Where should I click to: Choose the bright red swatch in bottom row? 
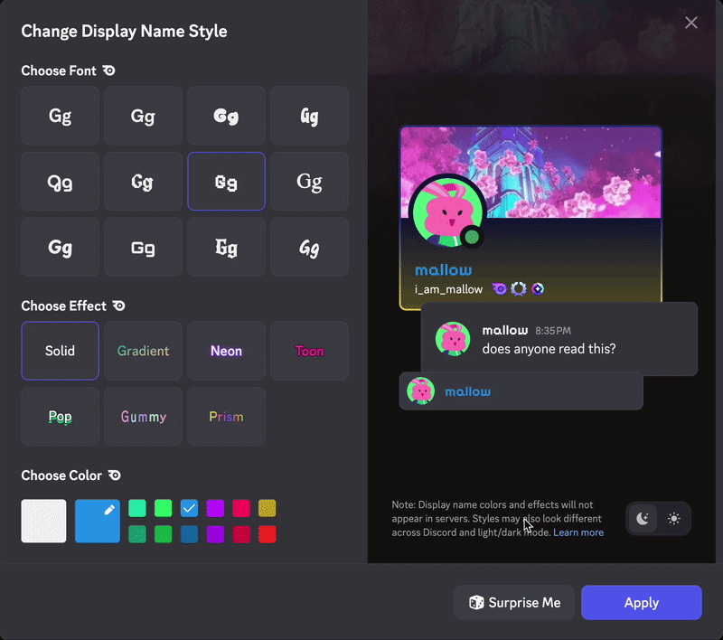point(267,534)
